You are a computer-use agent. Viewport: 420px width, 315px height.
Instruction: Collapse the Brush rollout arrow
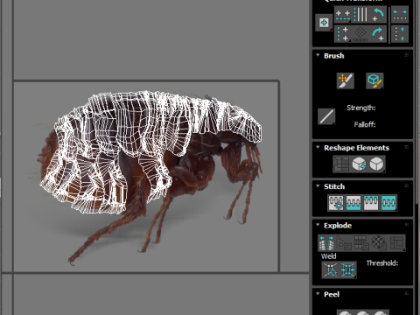318,55
